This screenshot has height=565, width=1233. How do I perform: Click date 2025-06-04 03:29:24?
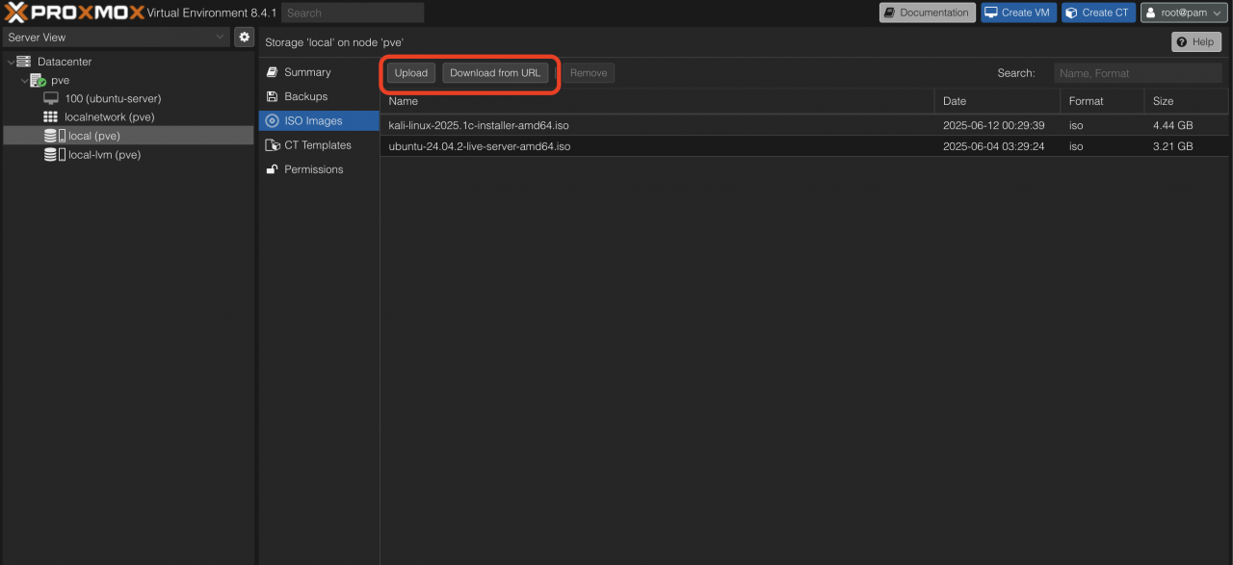[993, 146]
